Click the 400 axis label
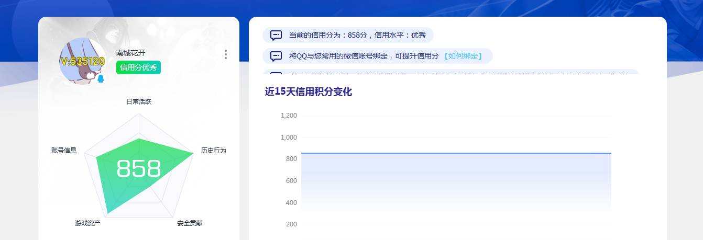The width and height of the screenshot is (703, 240). (x=292, y=203)
